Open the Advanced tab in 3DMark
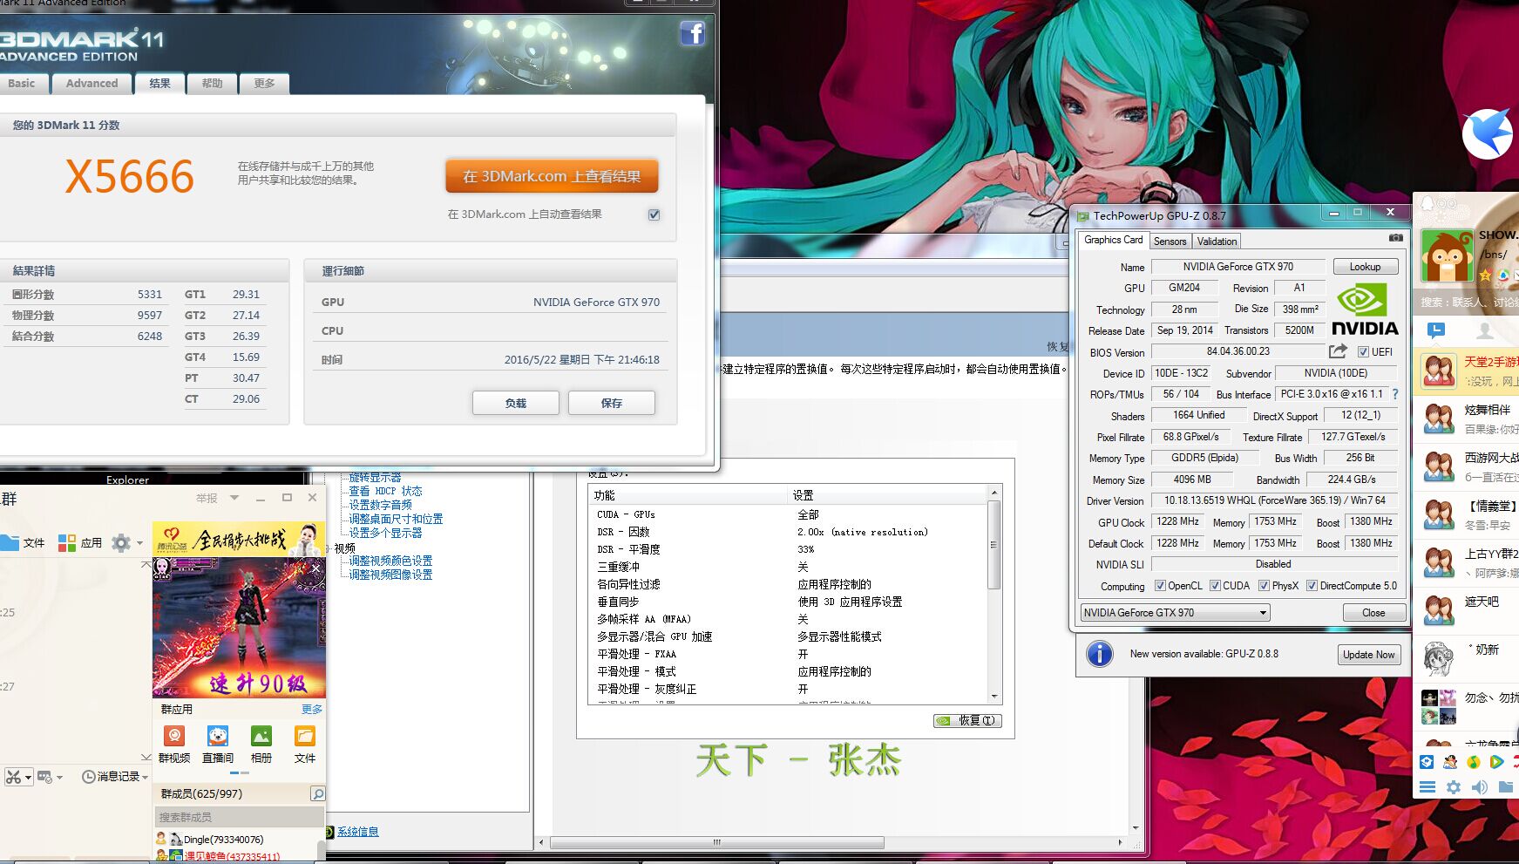1519x864 pixels. point(92,84)
